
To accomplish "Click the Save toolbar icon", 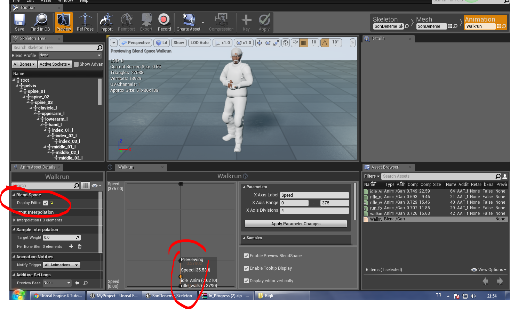I will coord(19,23).
